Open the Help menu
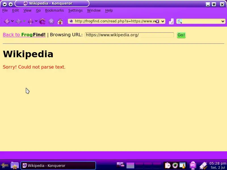Viewport: 227px width, 170px height. pos(109,10)
